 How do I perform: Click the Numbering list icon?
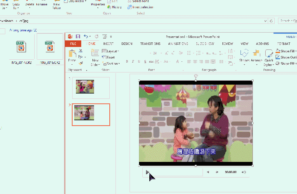pos(198,53)
